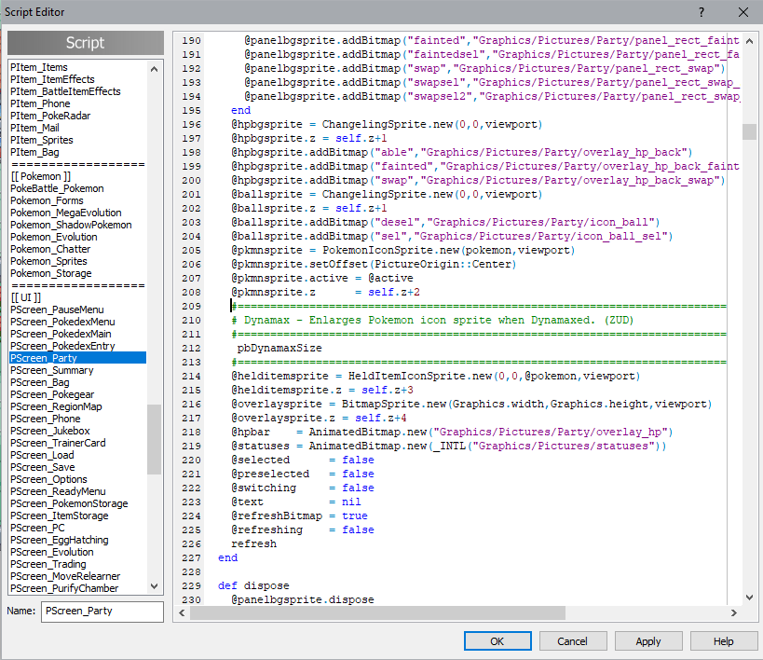The width and height of the screenshot is (763, 660).
Task: Choose PItem_PokeRadar from the list
Action: click(48, 116)
